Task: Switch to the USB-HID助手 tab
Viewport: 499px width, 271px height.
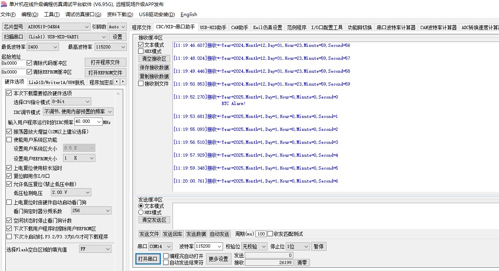Action: coord(213,27)
